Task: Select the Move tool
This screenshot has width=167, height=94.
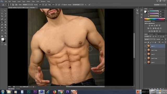Action: pos(5,11)
